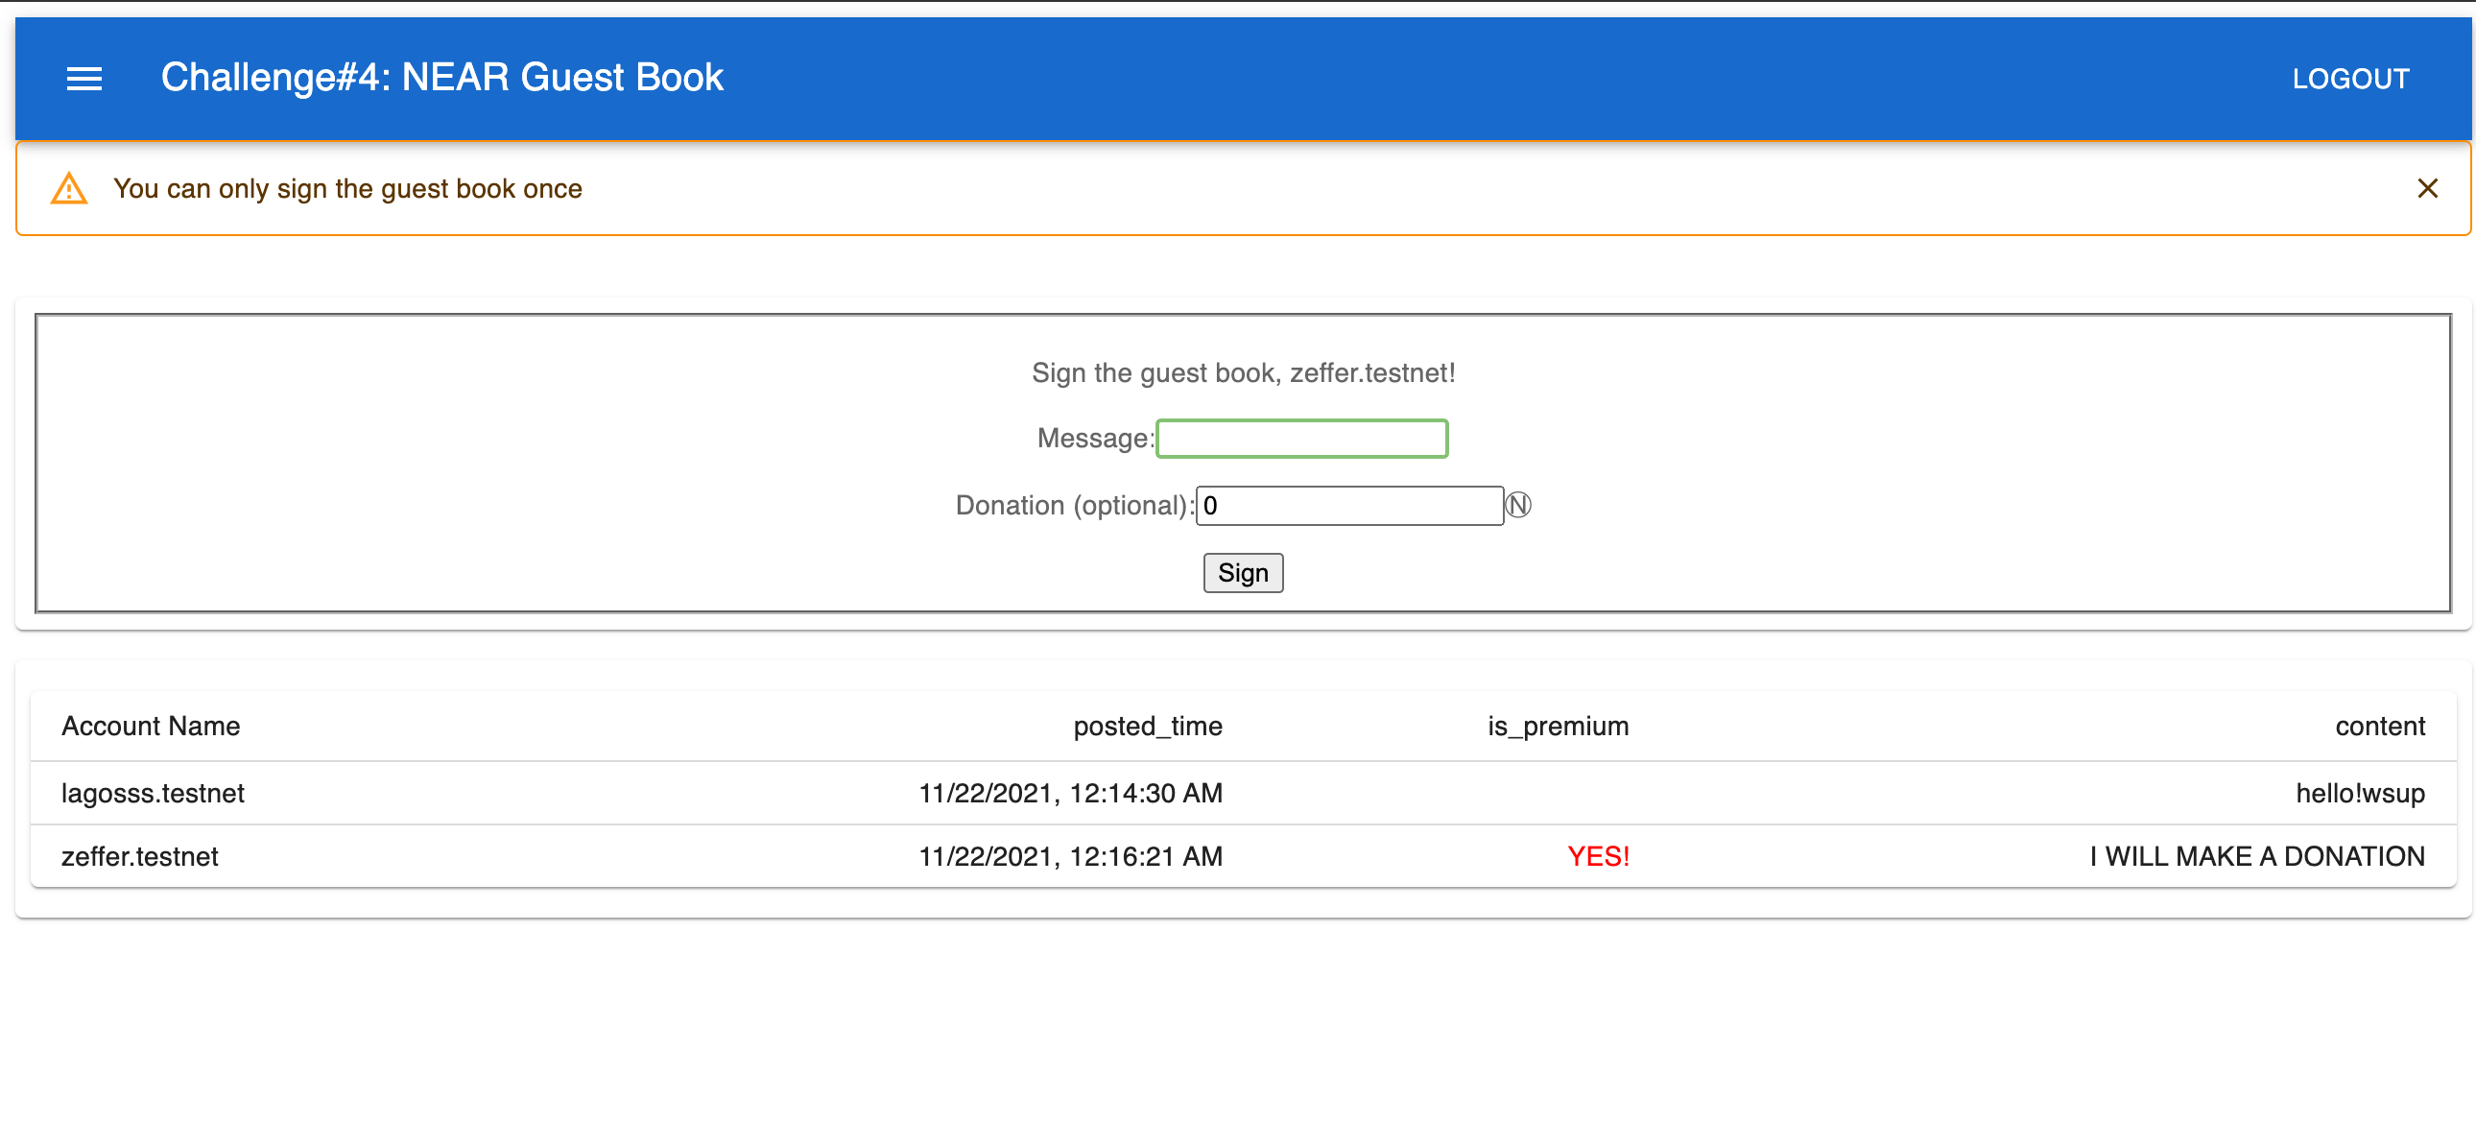Click the posted_time column header

(1147, 726)
